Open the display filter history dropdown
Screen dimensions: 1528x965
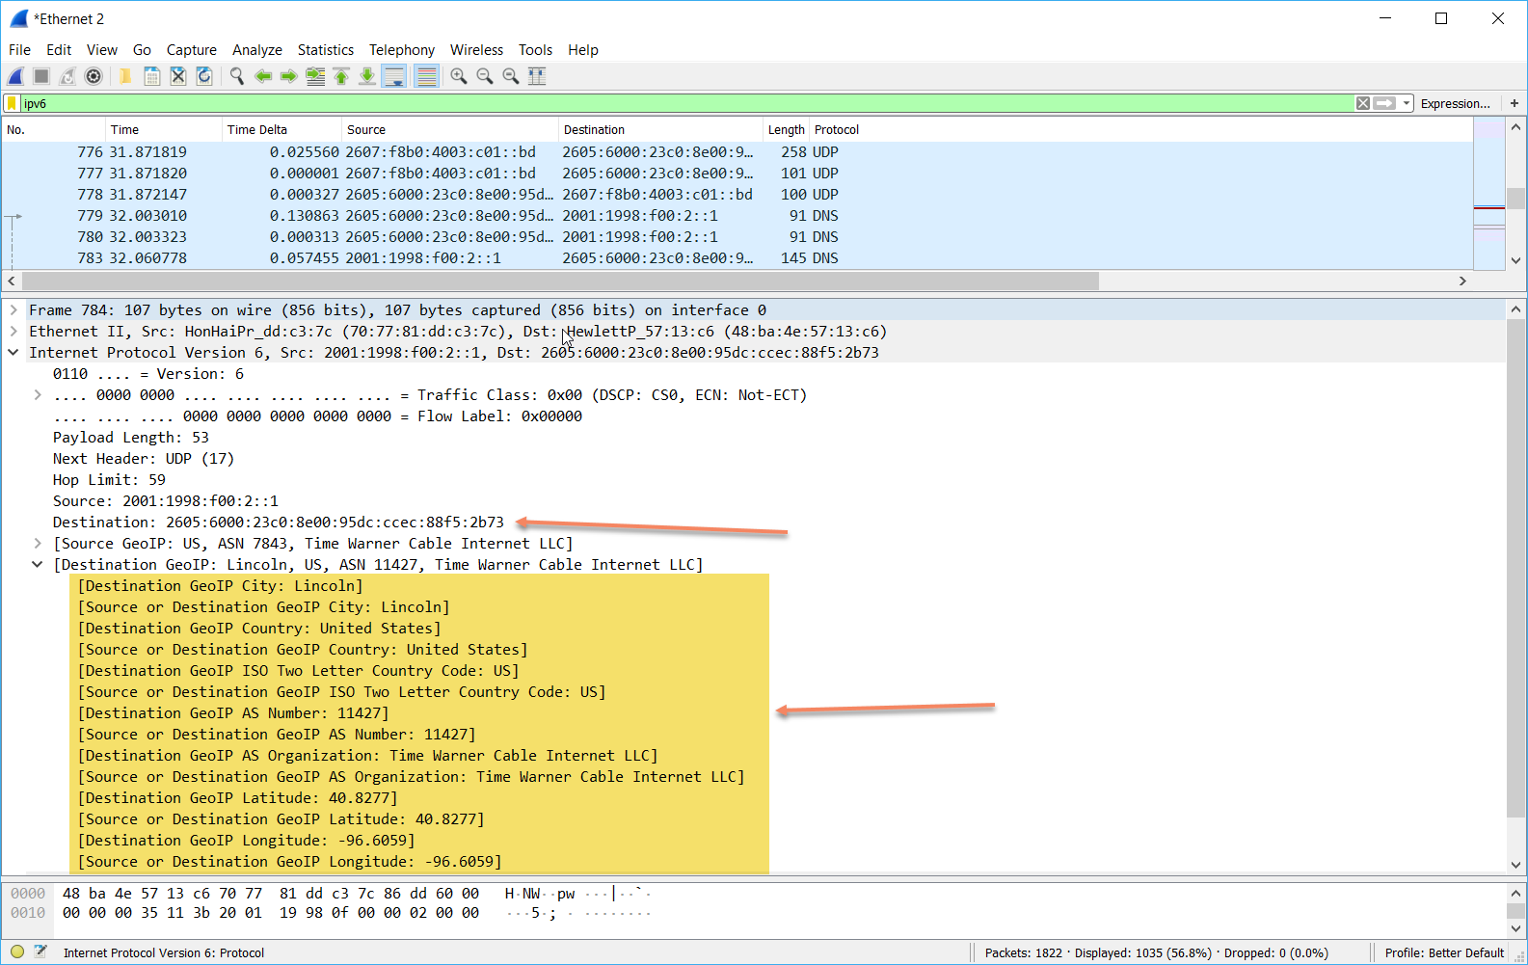[x=1407, y=103]
